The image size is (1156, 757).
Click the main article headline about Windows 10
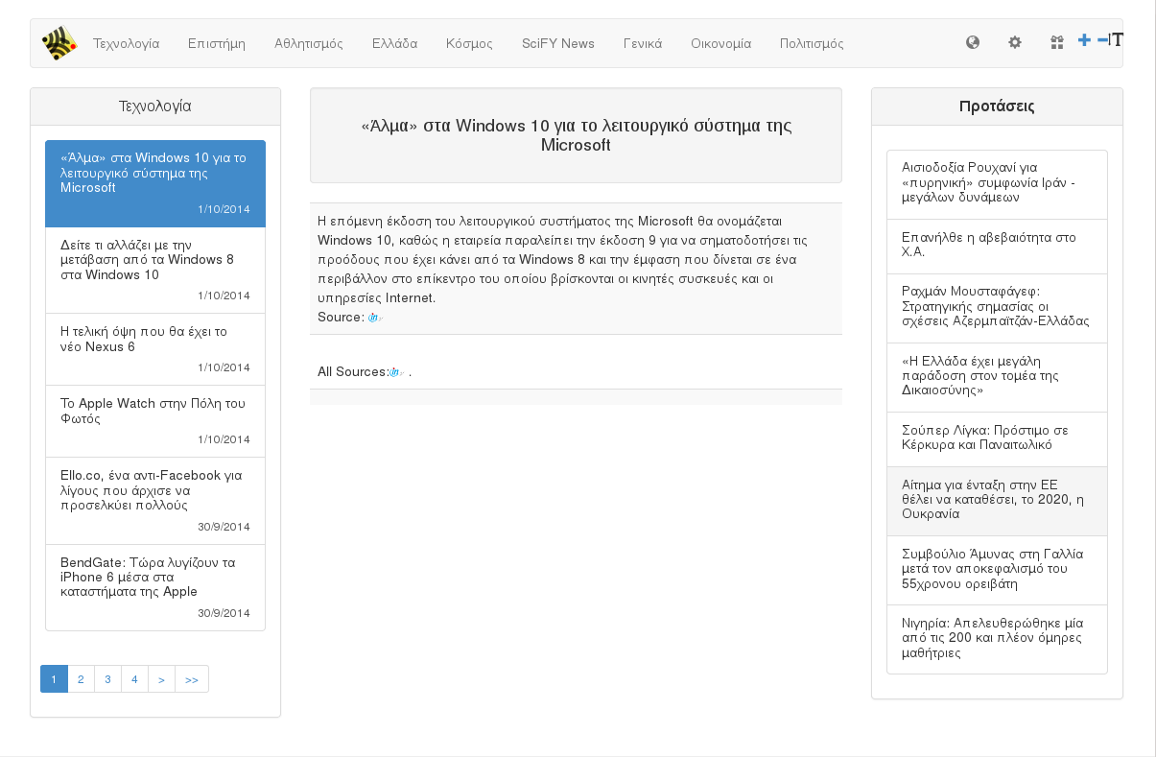coord(576,135)
